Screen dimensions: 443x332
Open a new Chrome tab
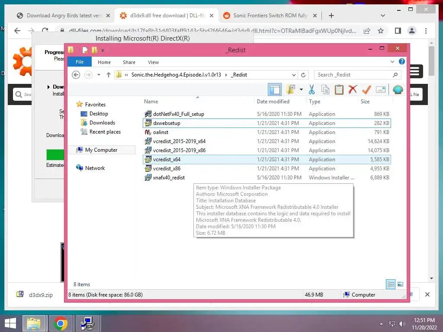point(331,16)
